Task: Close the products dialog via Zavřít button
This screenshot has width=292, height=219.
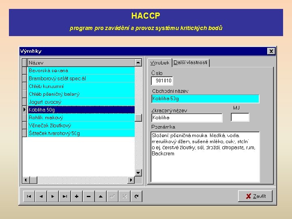Action: (x=255, y=196)
